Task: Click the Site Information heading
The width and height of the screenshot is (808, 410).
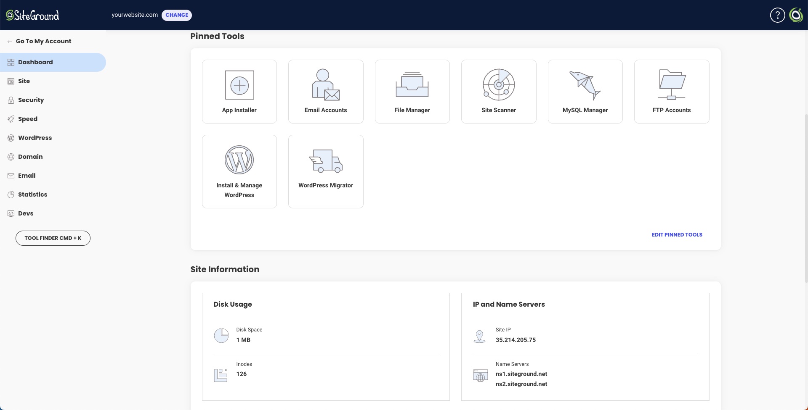Action: pyautogui.click(x=225, y=269)
